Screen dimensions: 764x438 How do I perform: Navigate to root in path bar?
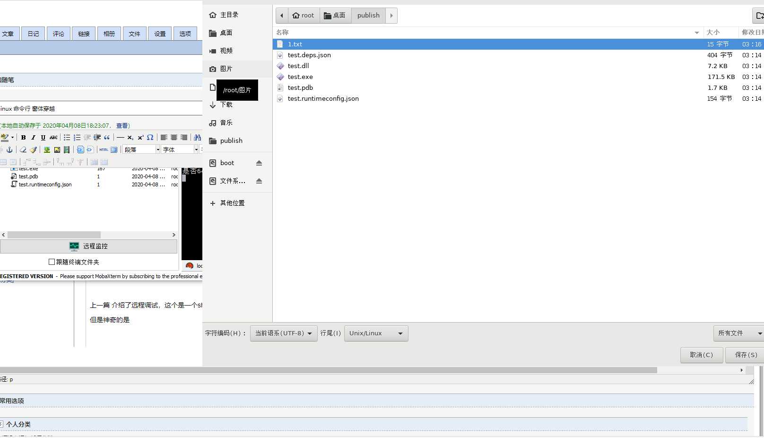[x=304, y=16]
